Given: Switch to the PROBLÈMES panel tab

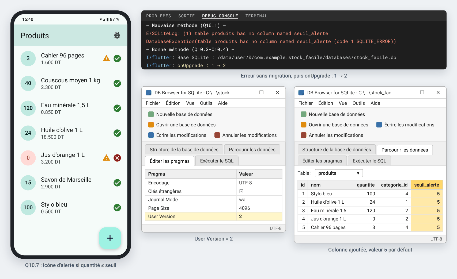Looking at the screenshot, I should [158, 16].
